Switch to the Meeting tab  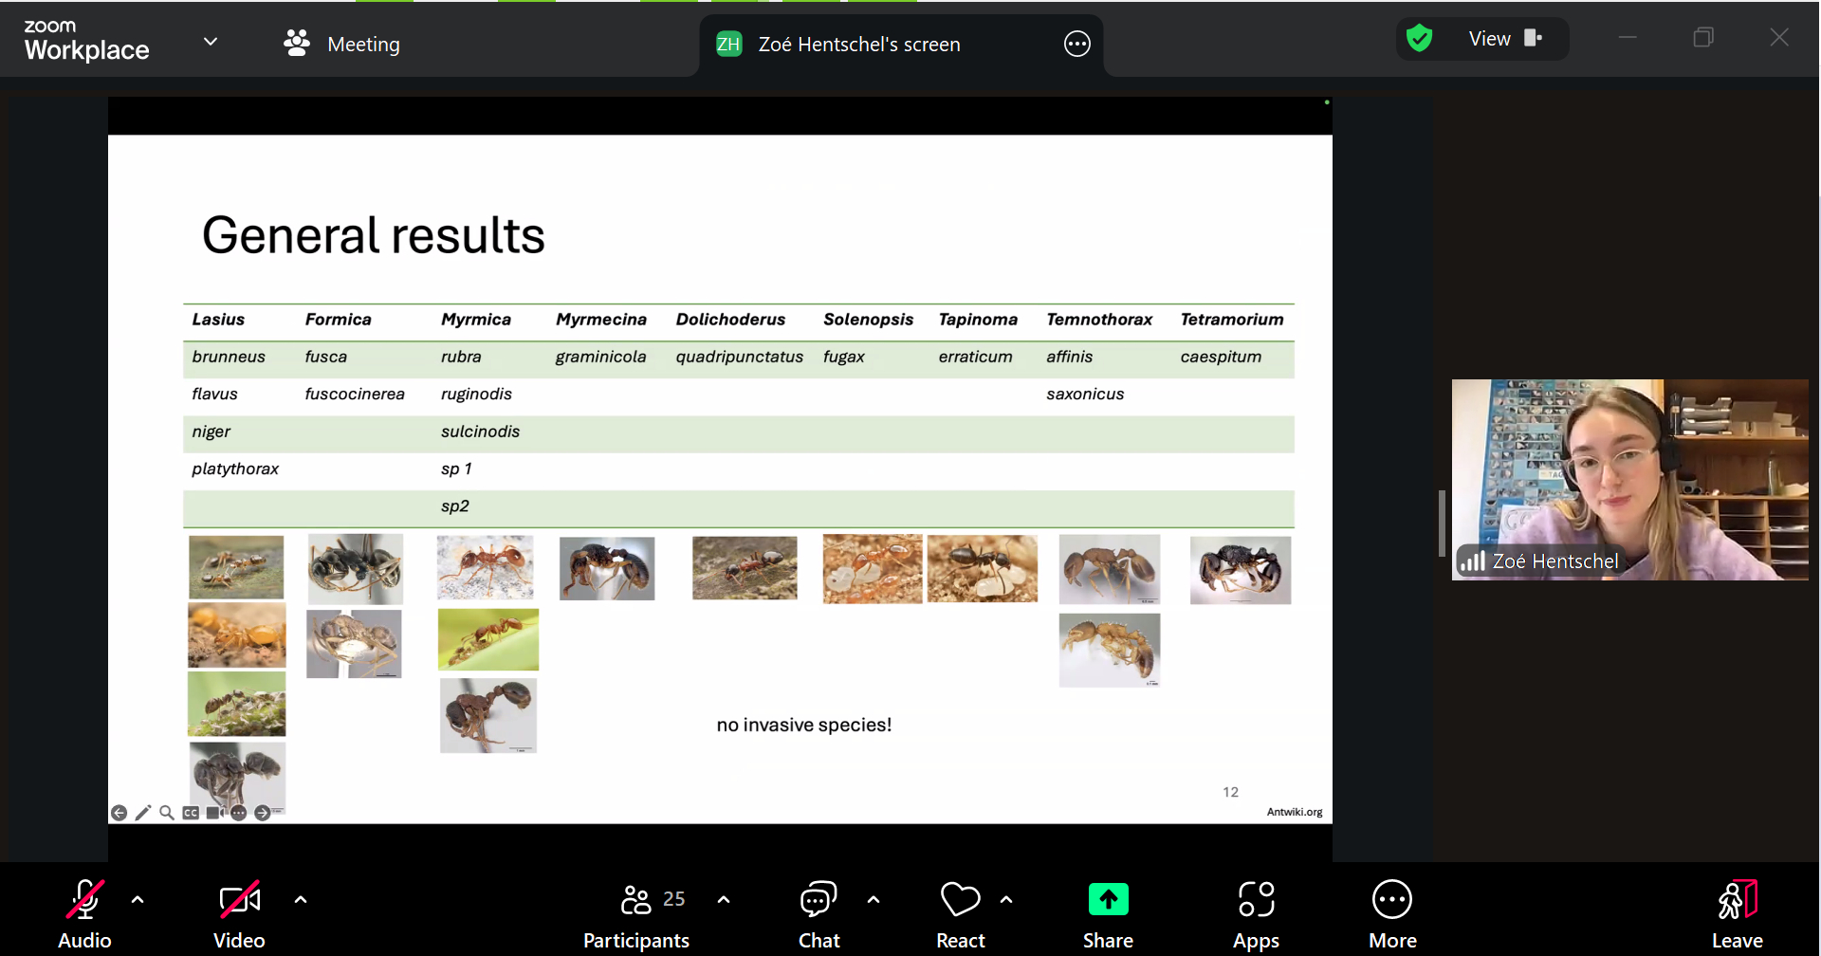click(x=342, y=44)
